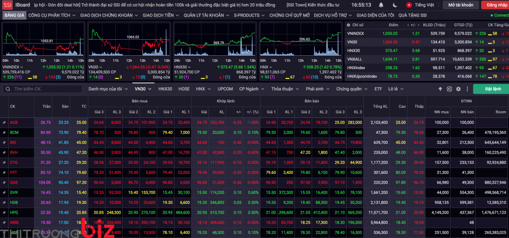
Task: Pin the GVR row
Action: pyautogui.click(x=4, y=193)
